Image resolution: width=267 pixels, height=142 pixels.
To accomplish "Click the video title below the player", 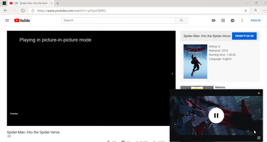I will [33, 132].
